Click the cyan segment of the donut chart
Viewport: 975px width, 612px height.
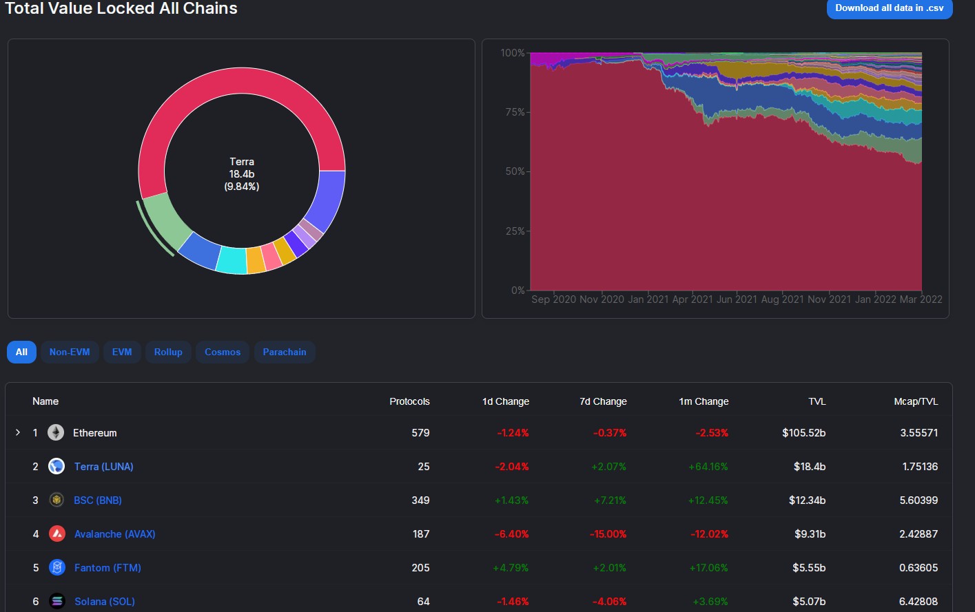(x=232, y=260)
